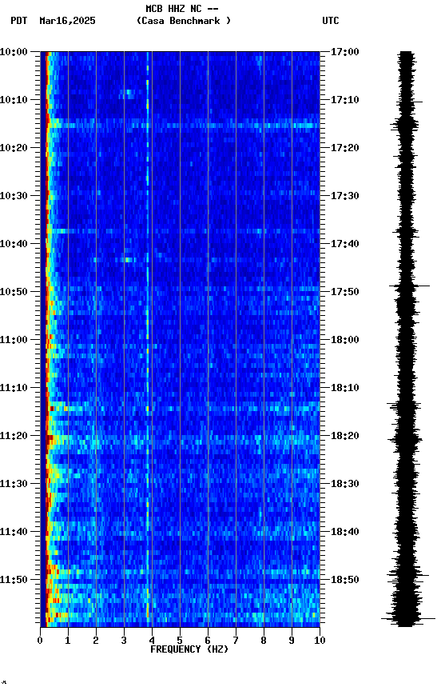Click the '18:40' UTC time label
Screen dimensions: 441x691
pos(345,532)
